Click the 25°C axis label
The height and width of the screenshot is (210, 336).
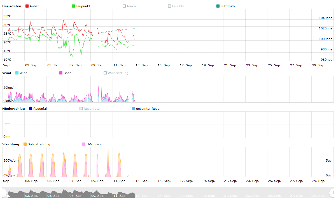[x=7, y=34]
